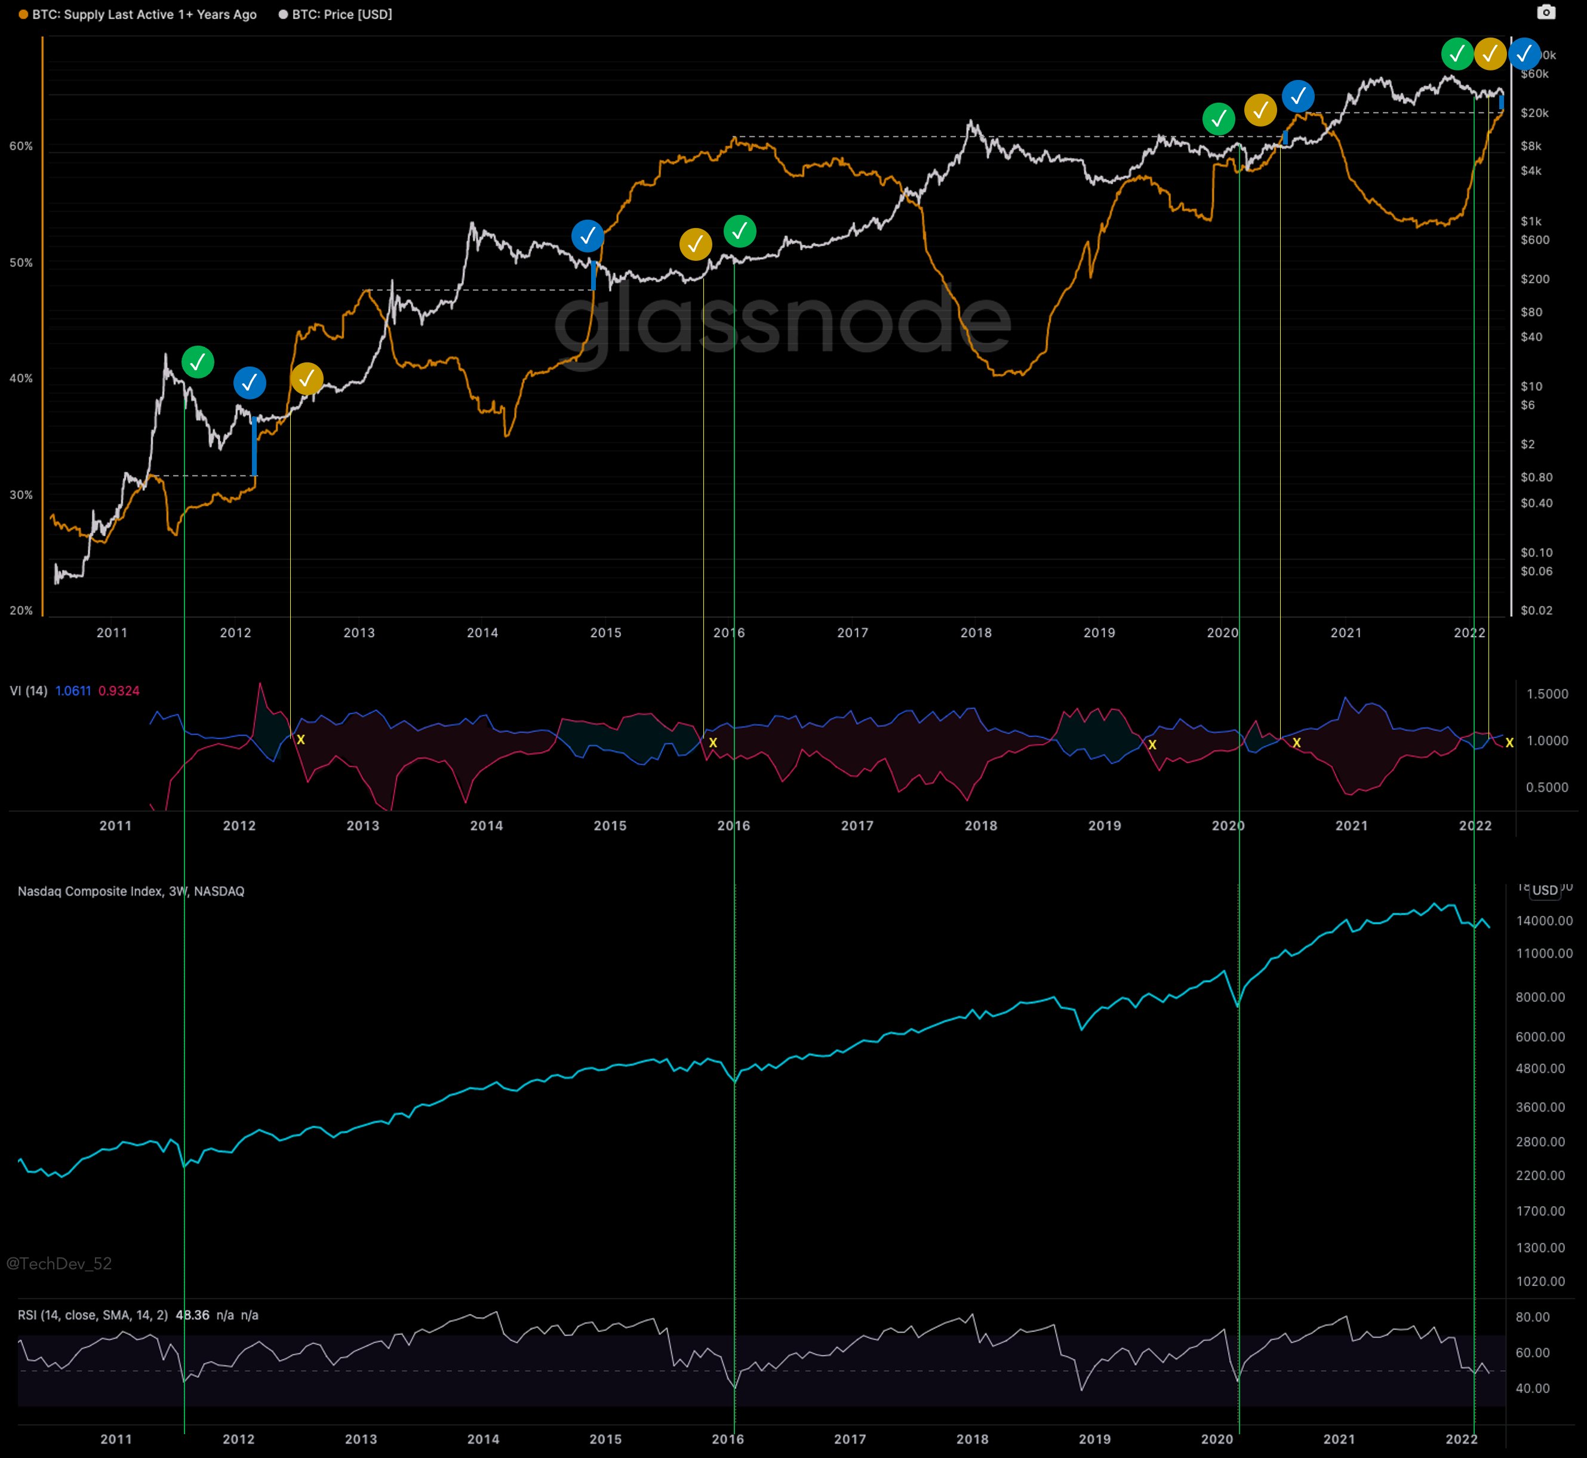Click top-right corner yellow check mark
This screenshot has width=1587, height=1458.
[x=1490, y=54]
